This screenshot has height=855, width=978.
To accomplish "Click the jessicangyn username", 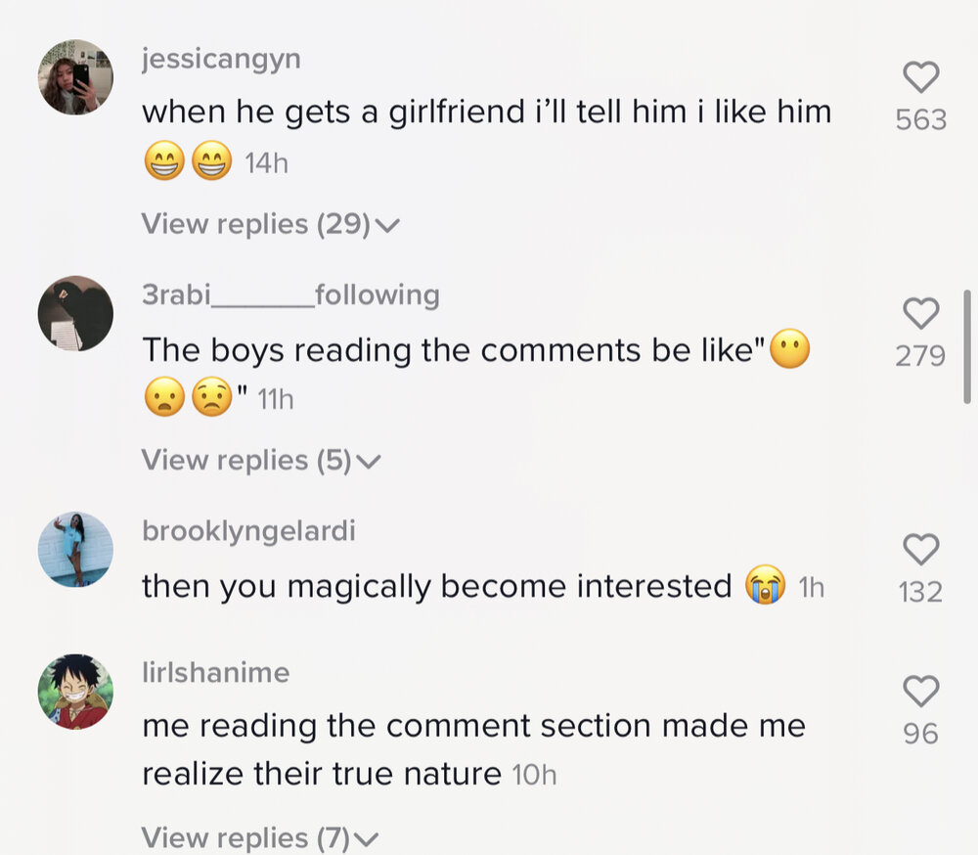I will 221,59.
